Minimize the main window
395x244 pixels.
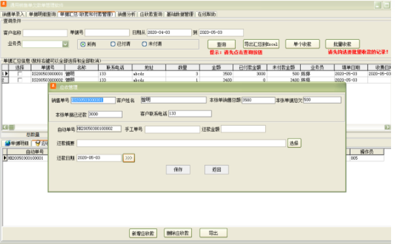pyautogui.click(x=377, y=5)
